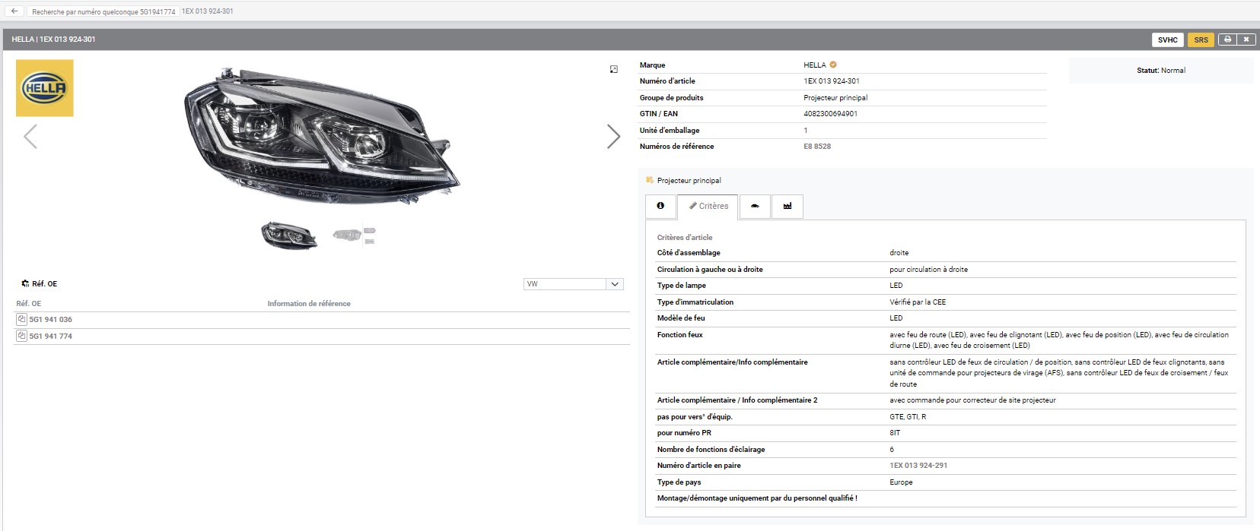Select the second schematic thumbnail
1260x531 pixels.
coord(355,235)
